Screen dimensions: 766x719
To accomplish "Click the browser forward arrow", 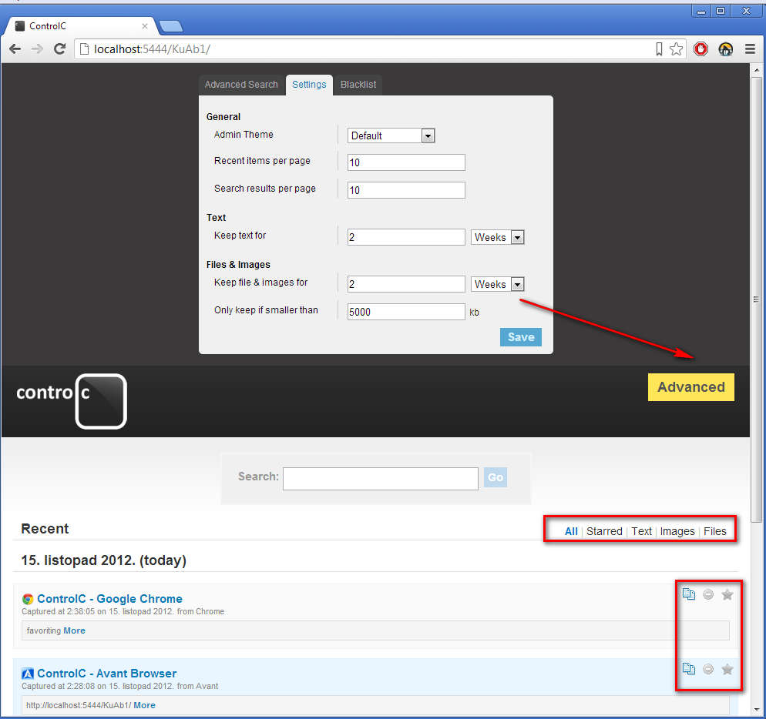I will tap(37, 48).
